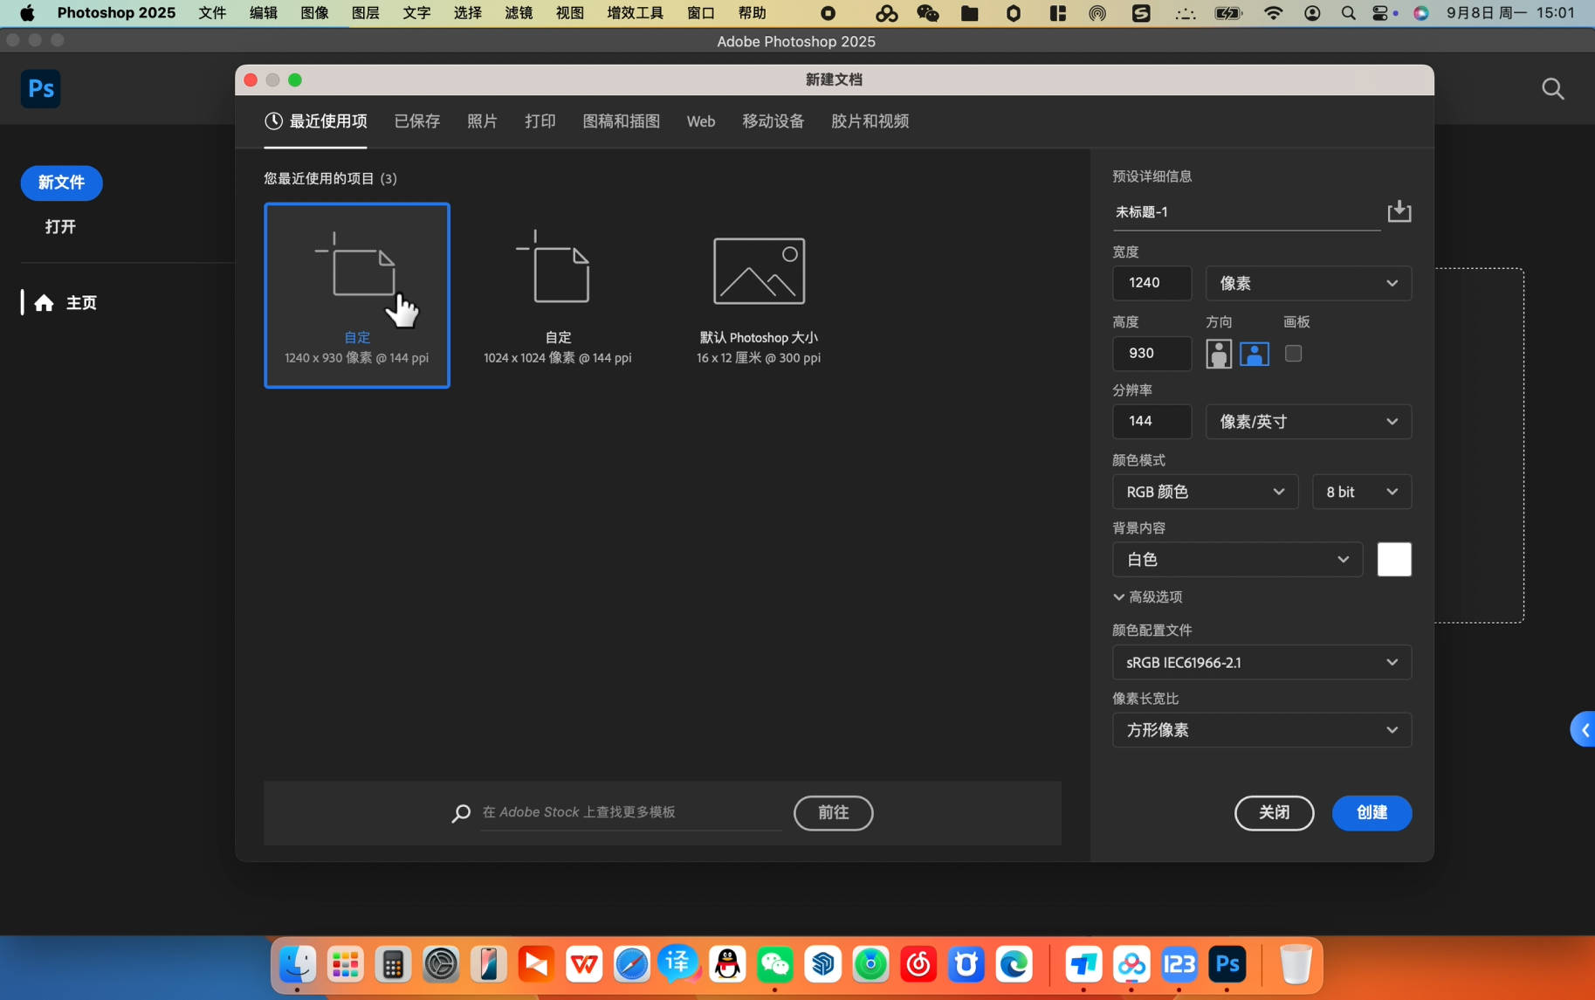Open System Settings from the dock
This screenshot has height=1000, width=1595.
click(441, 964)
